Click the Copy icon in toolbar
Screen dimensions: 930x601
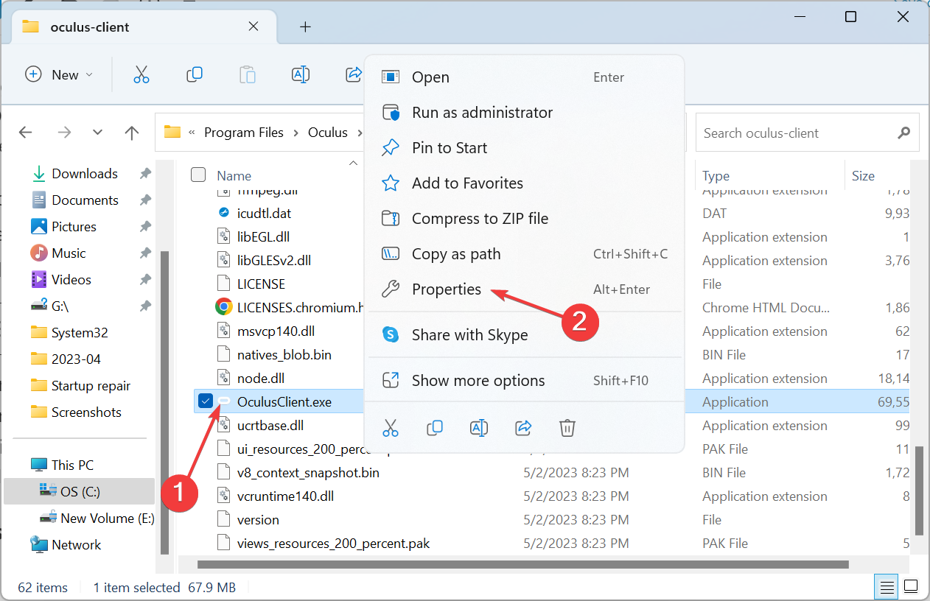[x=195, y=74]
